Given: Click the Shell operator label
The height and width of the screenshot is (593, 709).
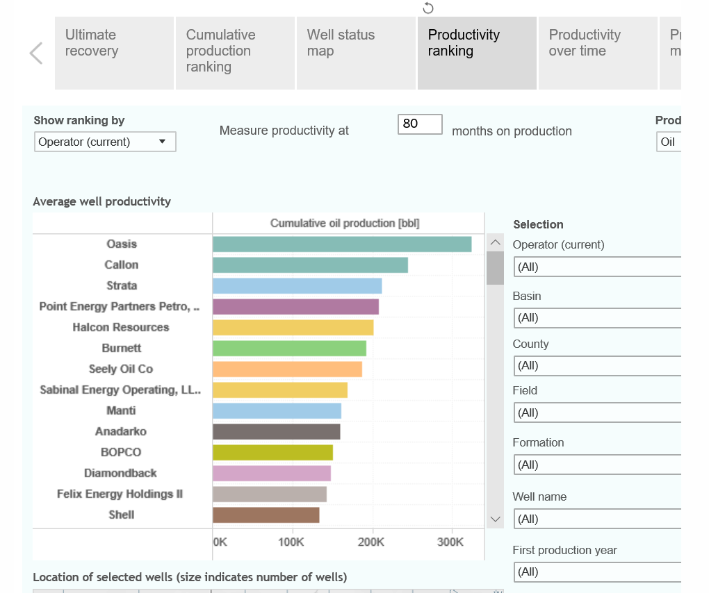Looking at the screenshot, I should 121,515.
